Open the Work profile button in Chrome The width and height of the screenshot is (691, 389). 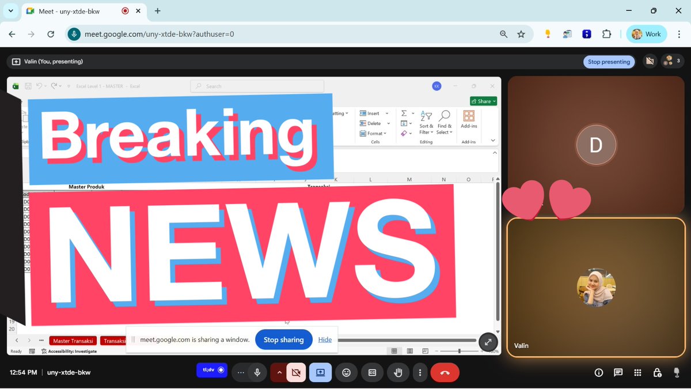(x=647, y=34)
